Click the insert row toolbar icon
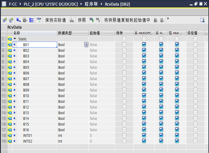 click(x=5, y=20)
